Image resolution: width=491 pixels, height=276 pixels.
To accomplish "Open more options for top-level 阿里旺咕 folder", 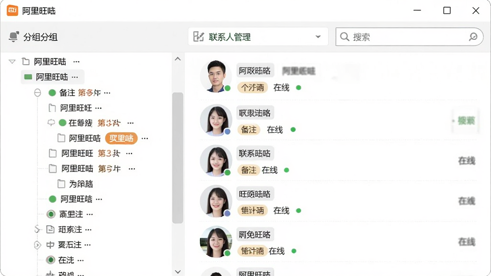I will tap(76, 62).
